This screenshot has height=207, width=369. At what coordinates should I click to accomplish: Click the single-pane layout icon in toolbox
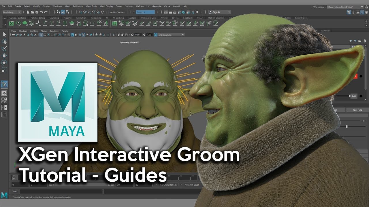[x=4, y=93]
